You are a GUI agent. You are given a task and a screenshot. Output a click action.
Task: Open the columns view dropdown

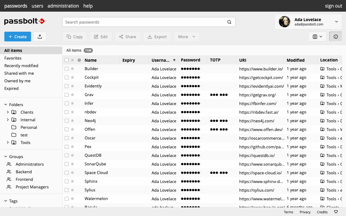click(317, 37)
